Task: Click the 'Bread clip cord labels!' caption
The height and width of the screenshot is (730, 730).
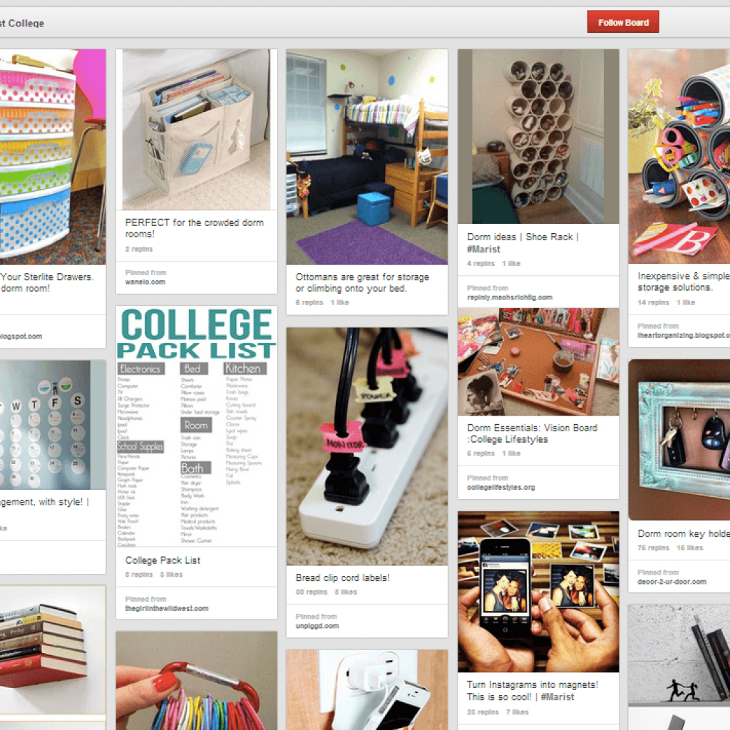Action: coord(343,577)
